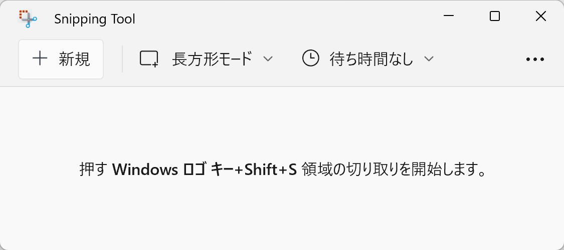564x250 pixels.
Task: Click the rectangle snip mode icon
Action: (x=149, y=59)
